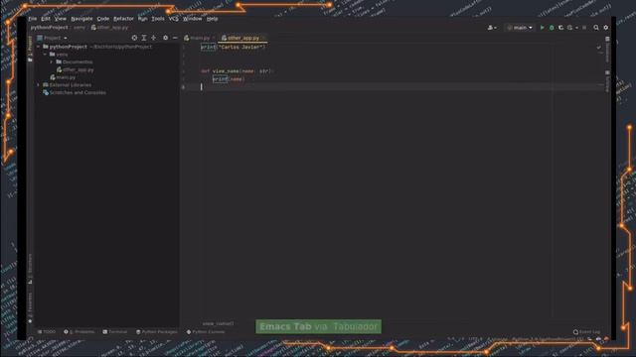The width and height of the screenshot is (636, 357).
Task: Click the view_name() editor breadcrumb at bottom
Action: [x=218, y=323]
